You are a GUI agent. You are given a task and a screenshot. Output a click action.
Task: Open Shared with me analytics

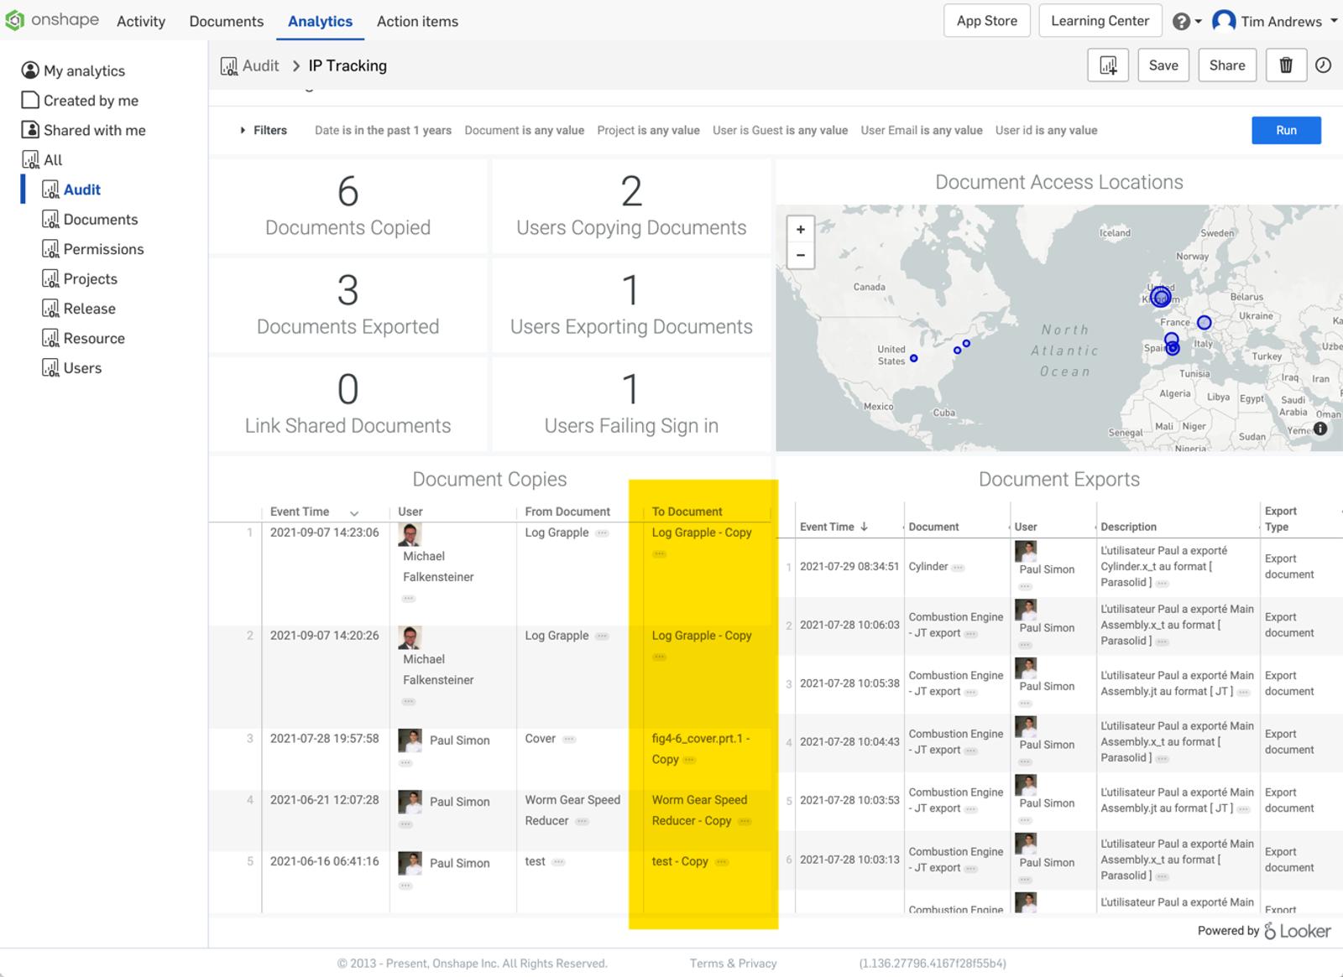pyautogui.click(x=94, y=130)
